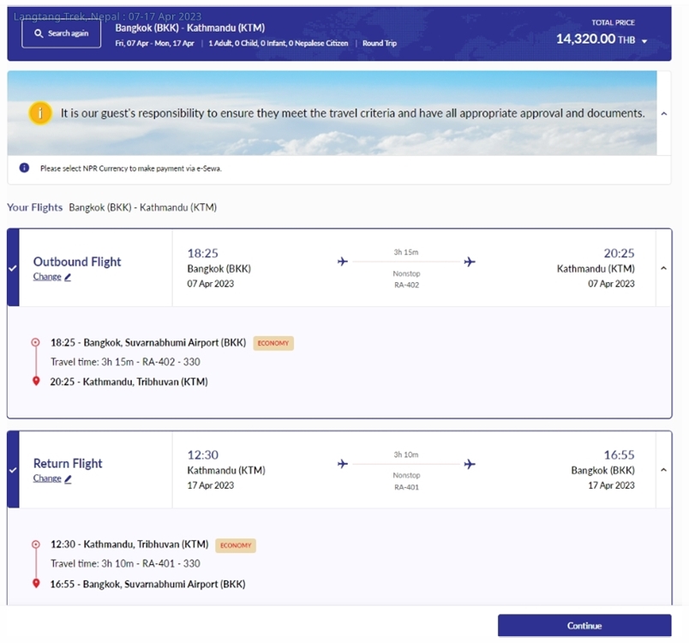
Task: Click the yellow info icon in the banner
Action: point(40,113)
